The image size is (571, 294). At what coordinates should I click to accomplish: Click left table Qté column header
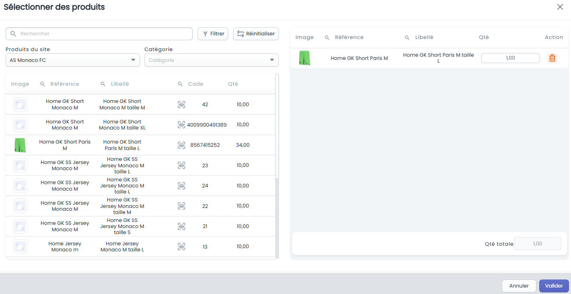coord(233,84)
